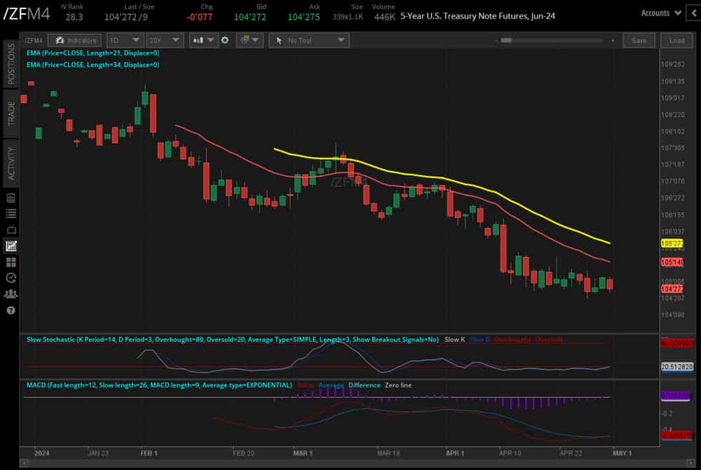
Task: Select the Slow Stochastic study label
Action: (x=233, y=340)
